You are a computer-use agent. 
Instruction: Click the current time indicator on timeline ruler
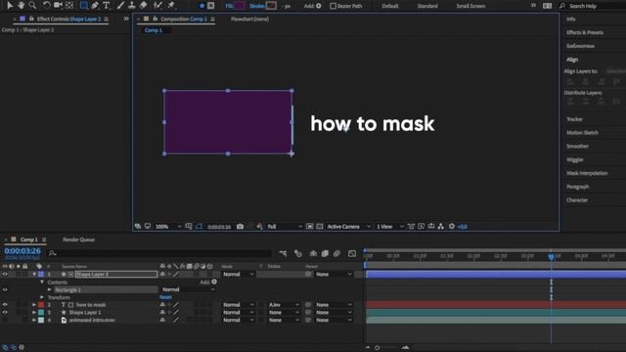click(552, 256)
